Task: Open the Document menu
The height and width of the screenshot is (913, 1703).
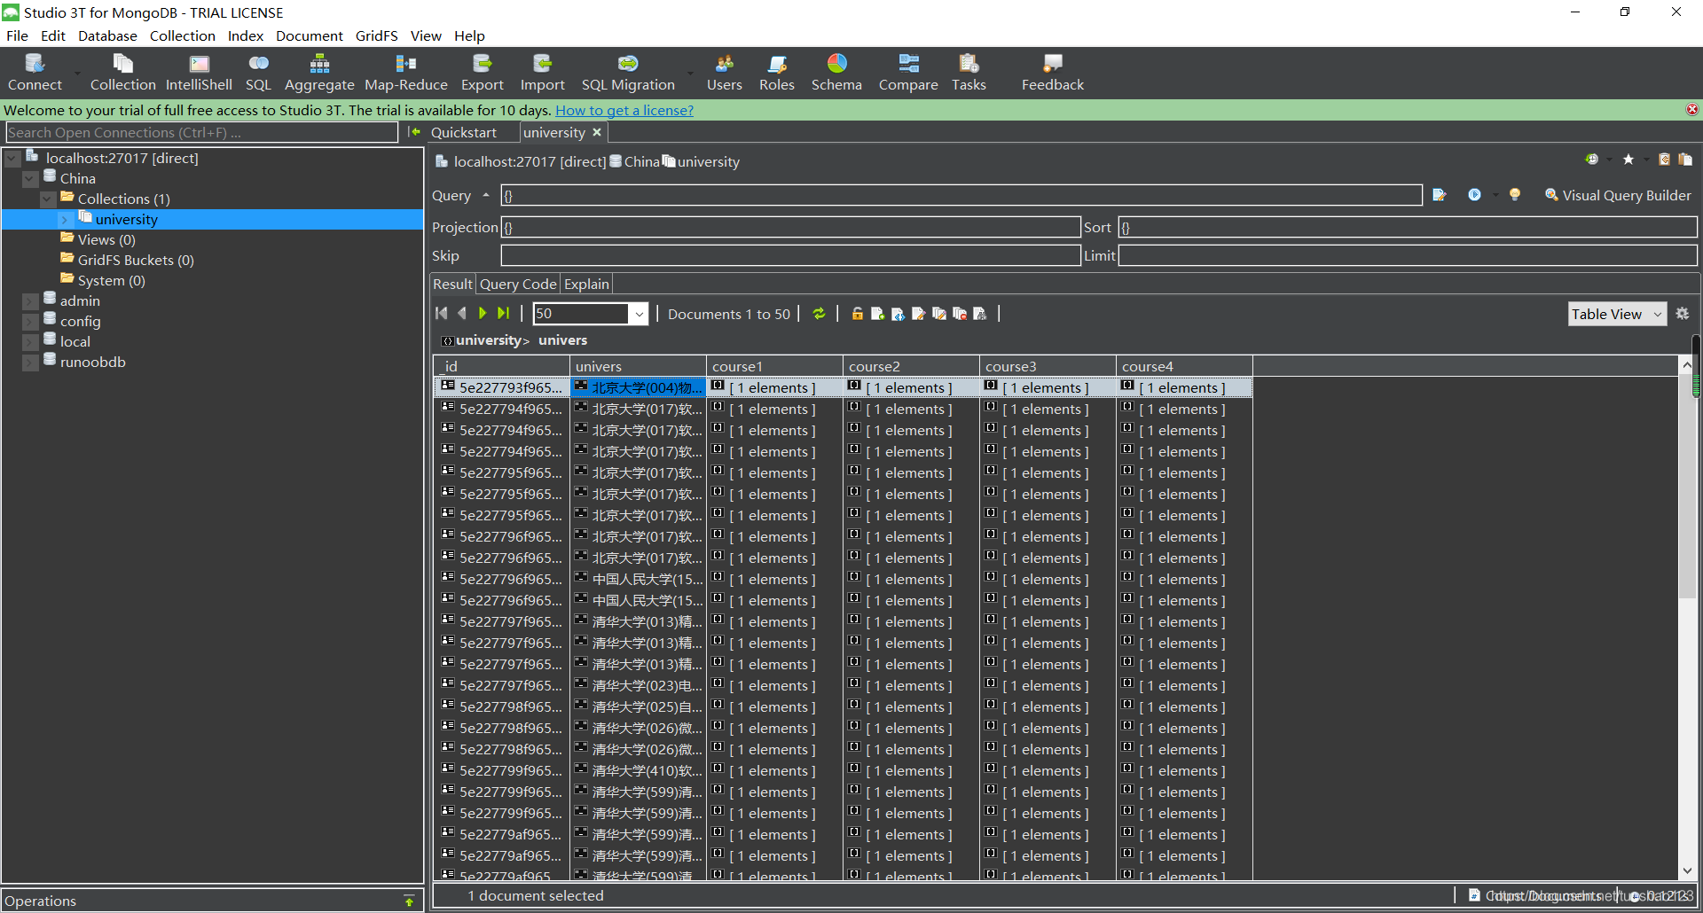Action: [x=309, y=35]
